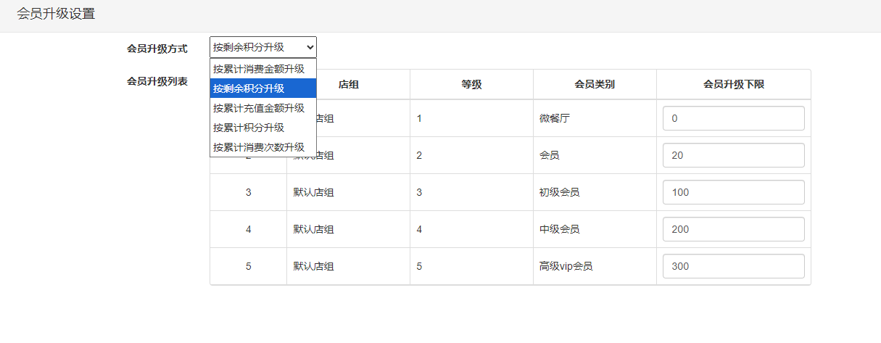Click 默认店组 in row 4
The width and height of the screenshot is (881, 343).
(313, 229)
